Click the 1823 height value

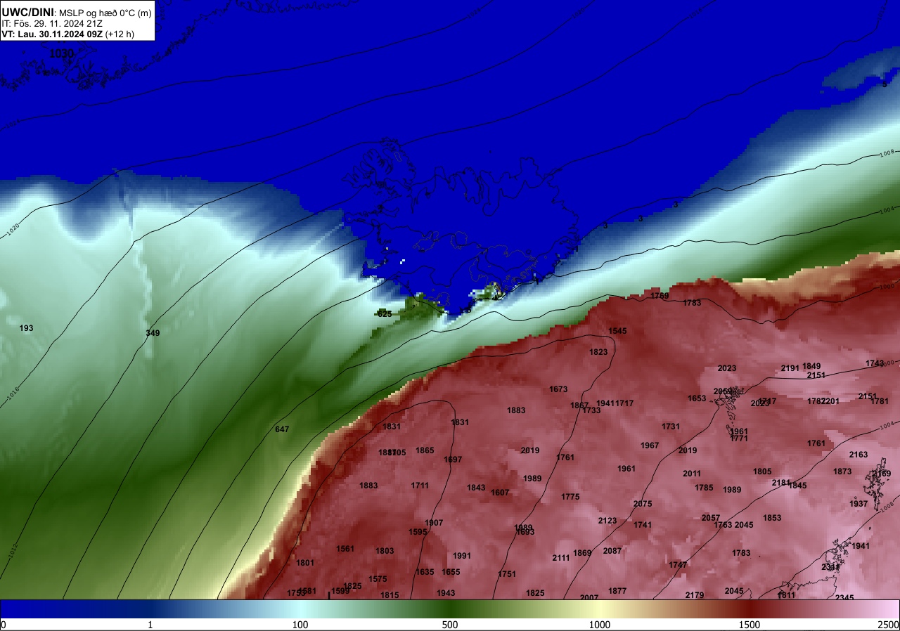point(598,352)
